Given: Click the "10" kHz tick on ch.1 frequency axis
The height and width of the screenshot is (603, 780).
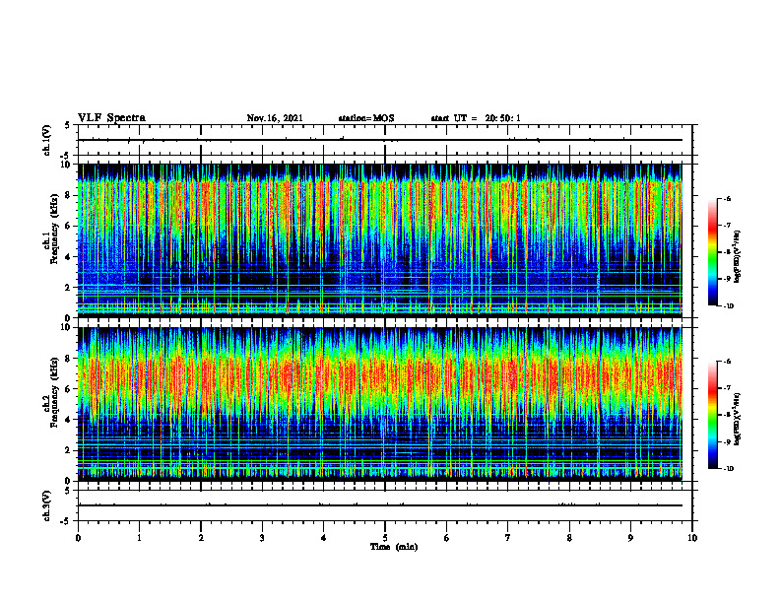Looking at the screenshot, I should (67, 165).
